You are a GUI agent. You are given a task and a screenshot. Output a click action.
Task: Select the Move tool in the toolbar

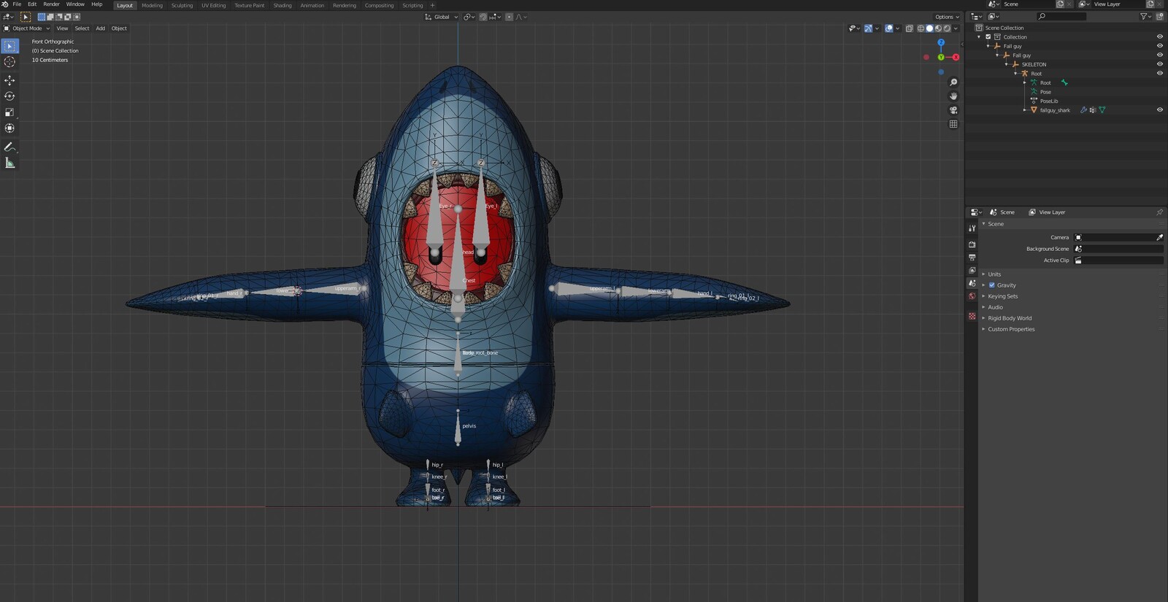pos(9,80)
